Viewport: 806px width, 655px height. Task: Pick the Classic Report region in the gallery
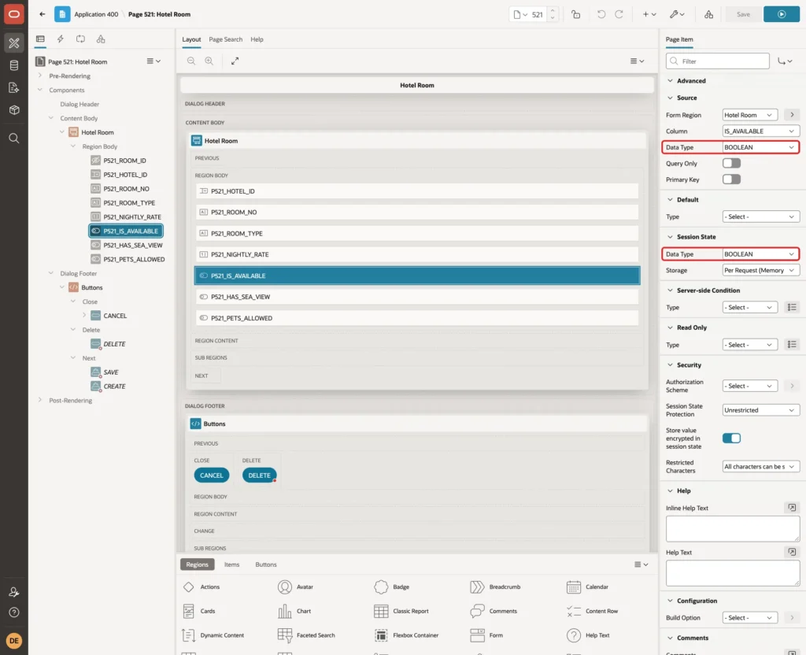[x=401, y=611]
